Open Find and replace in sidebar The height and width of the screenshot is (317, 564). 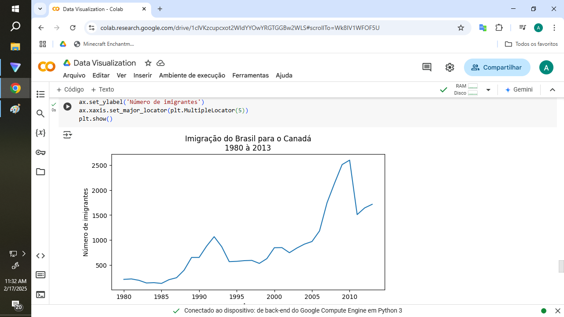click(41, 114)
